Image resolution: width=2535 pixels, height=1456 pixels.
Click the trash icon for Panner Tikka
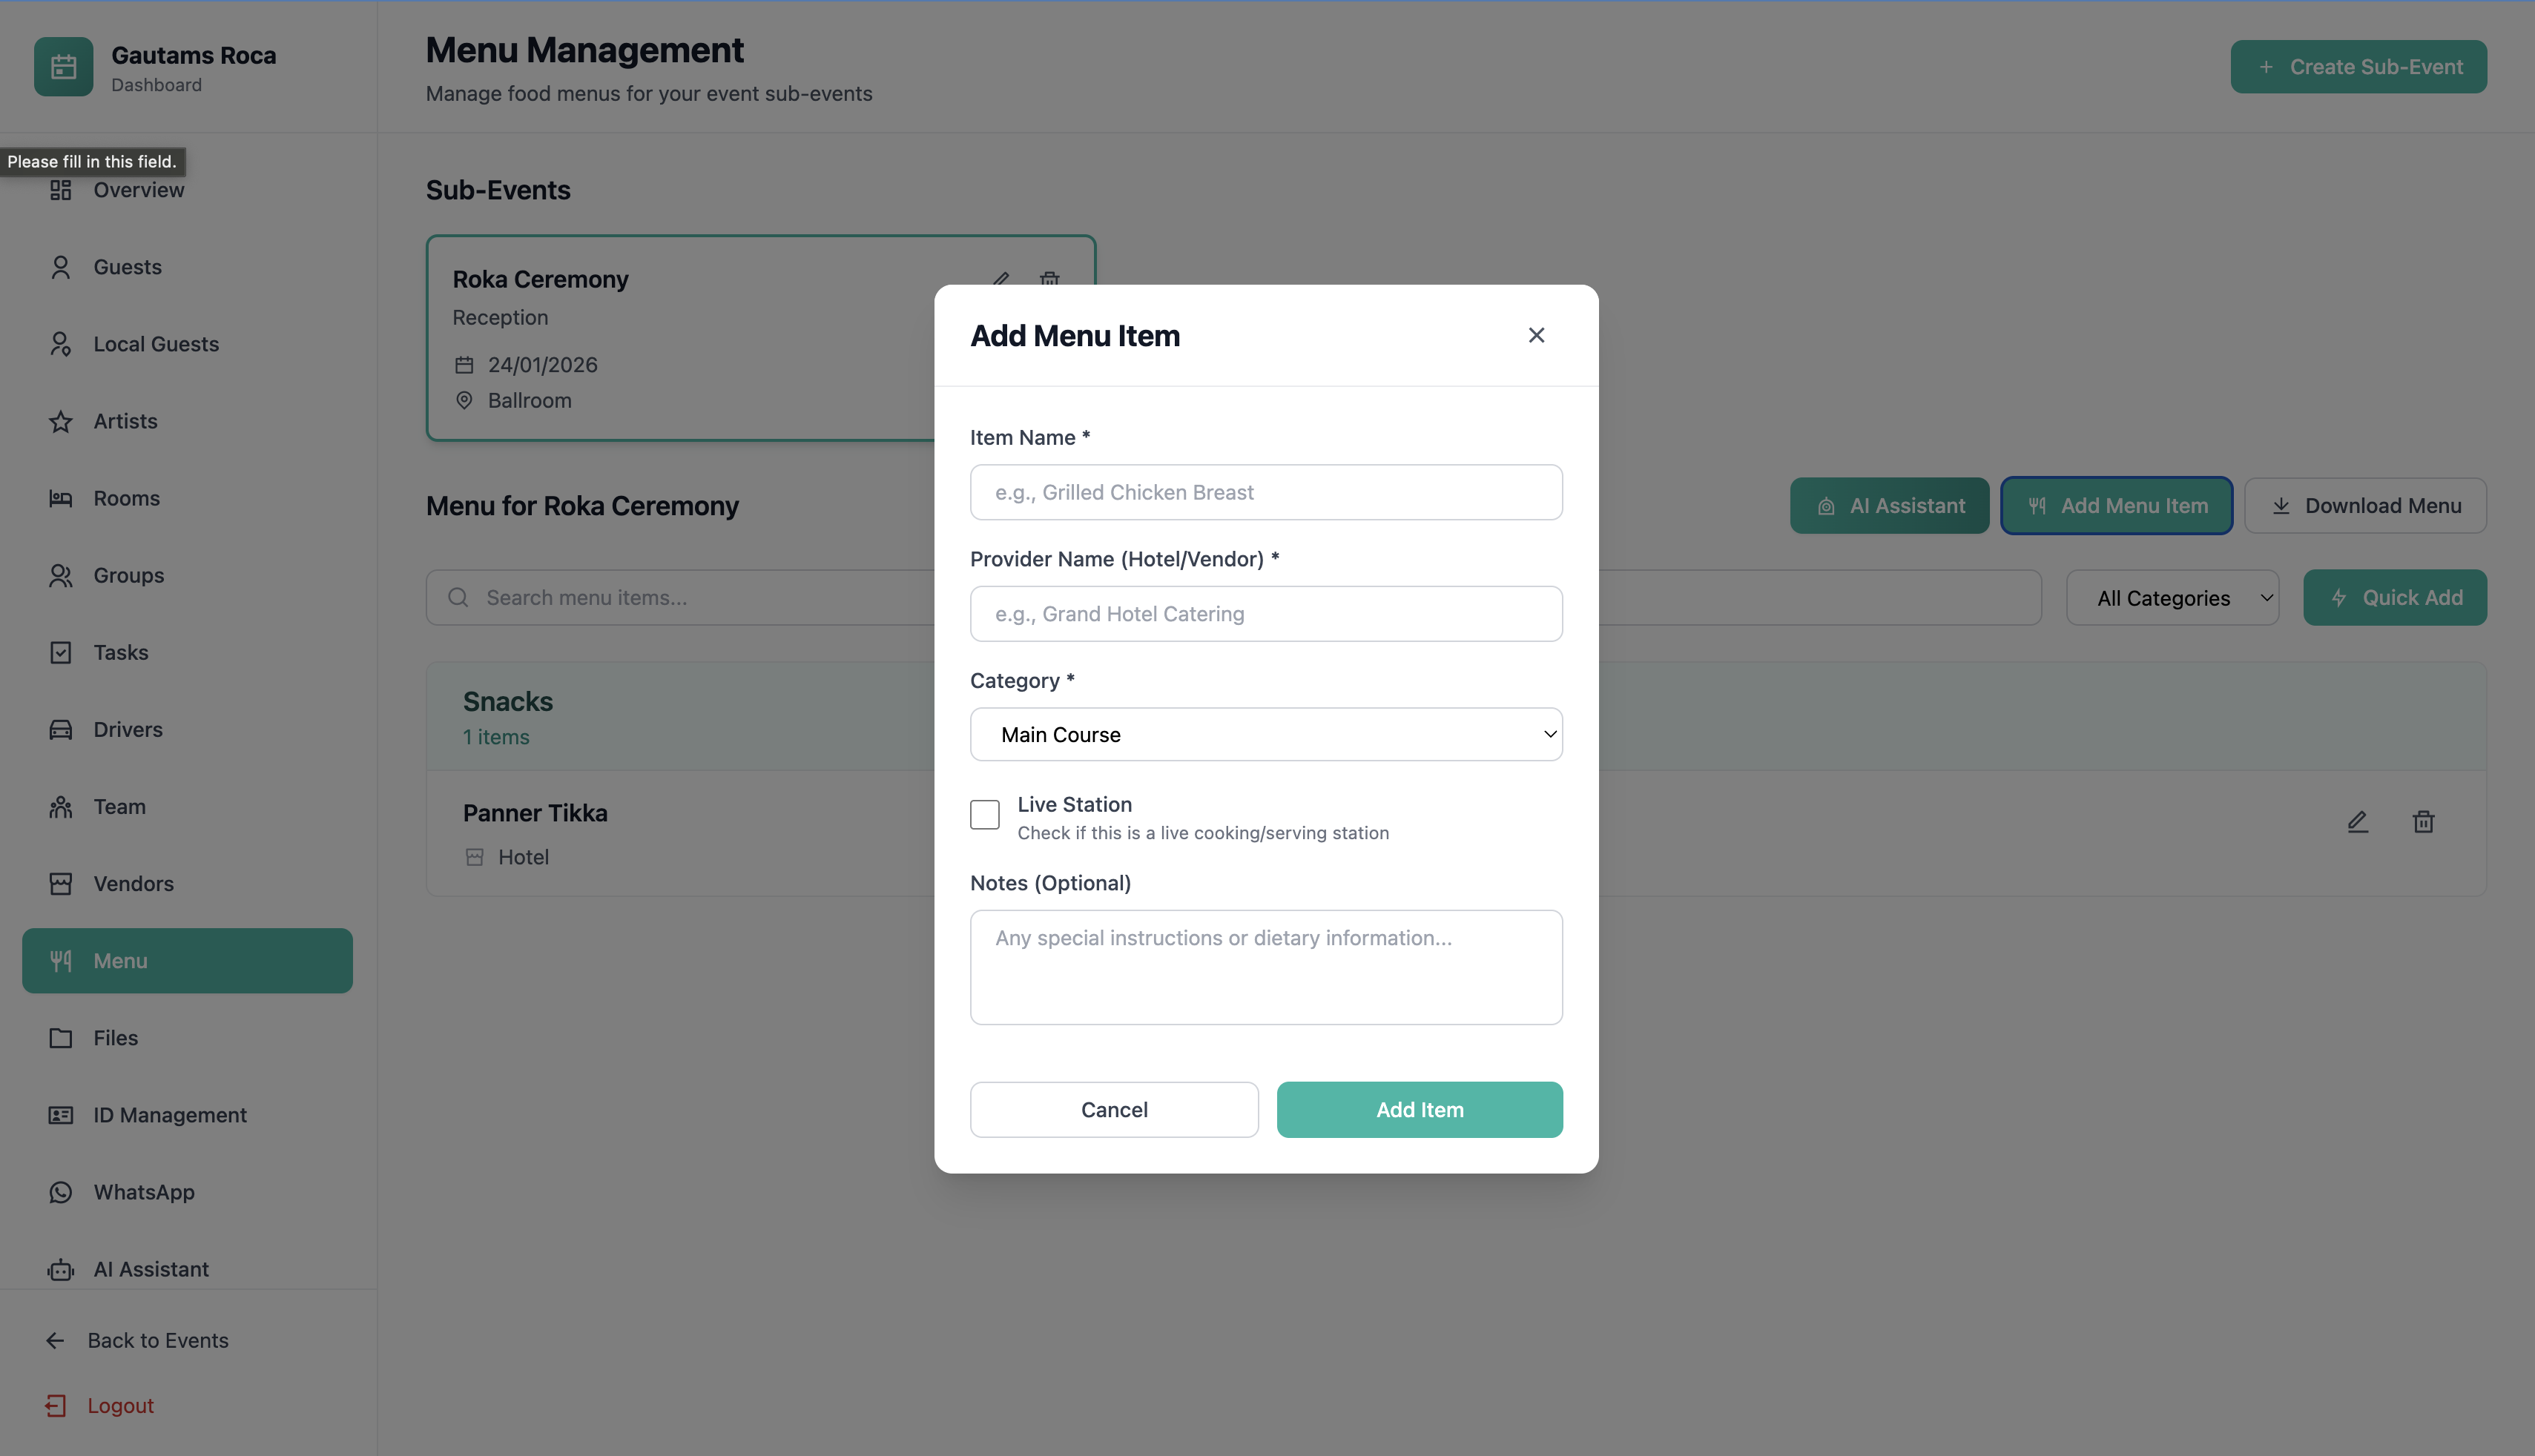[x=2422, y=822]
